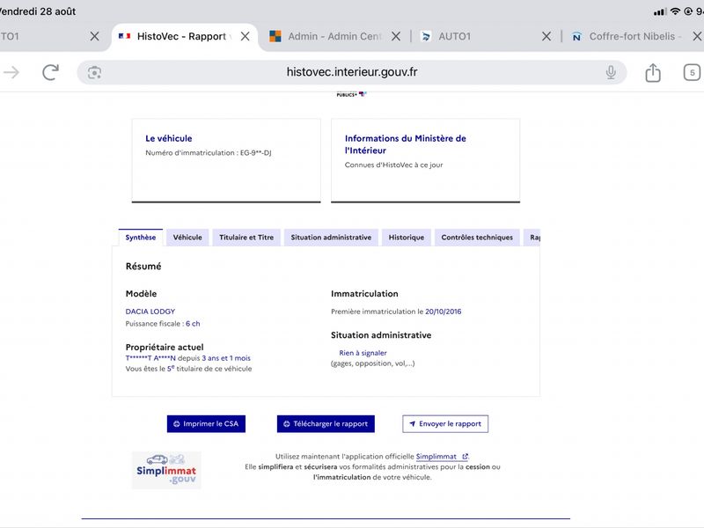Close the AUTO1 tab next to Coffre-fort

tap(546, 36)
